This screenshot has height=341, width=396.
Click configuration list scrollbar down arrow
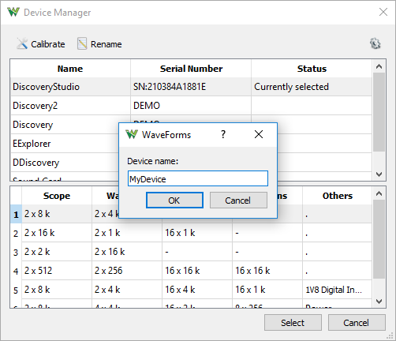coord(379,302)
